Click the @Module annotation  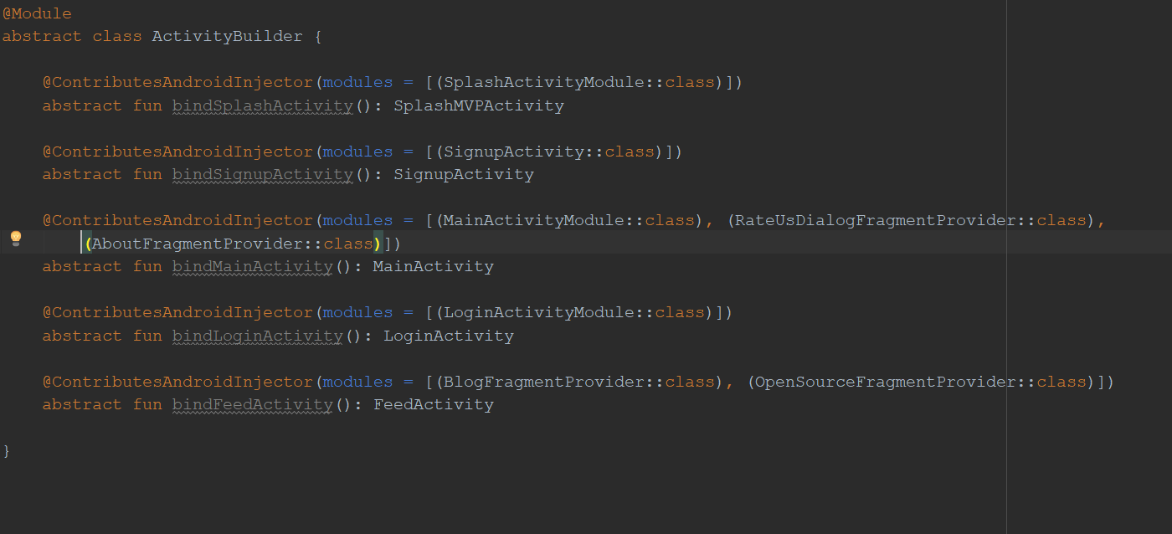click(37, 13)
